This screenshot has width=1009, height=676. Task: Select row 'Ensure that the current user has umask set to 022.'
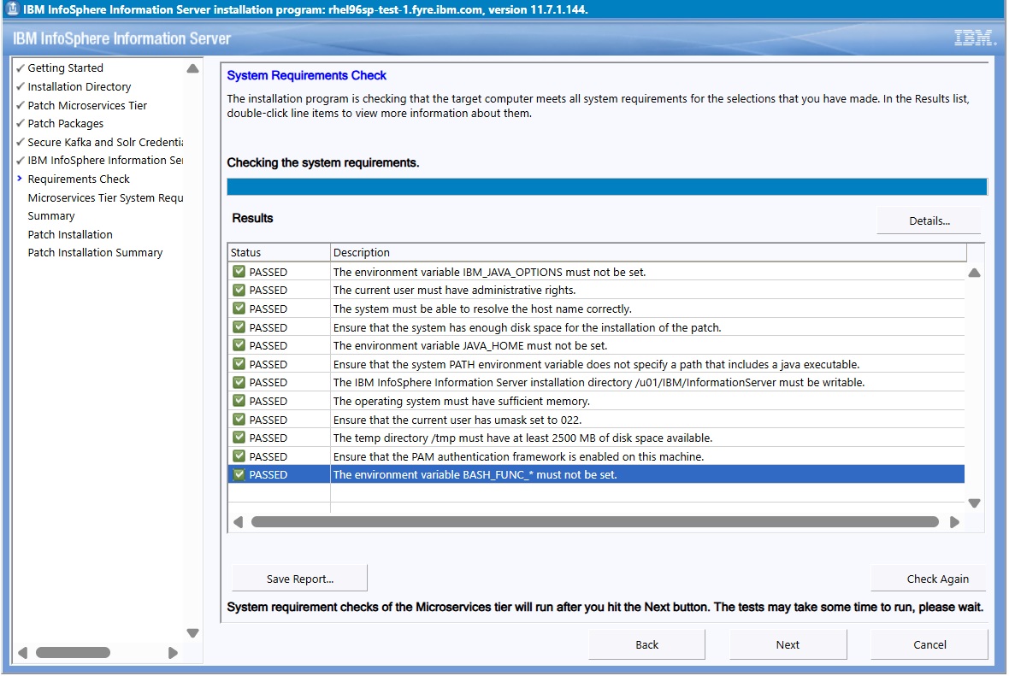(596, 420)
